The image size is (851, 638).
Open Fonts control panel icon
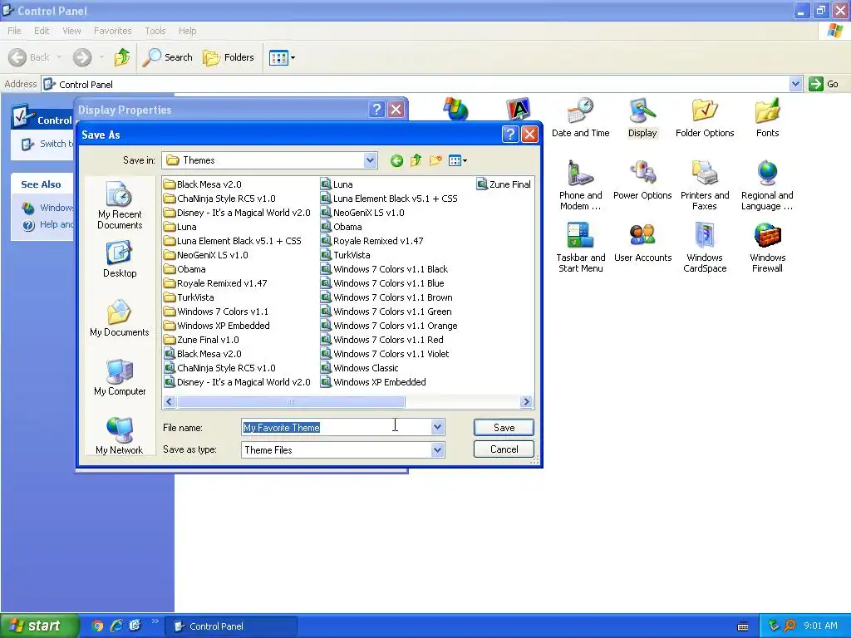click(x=767, y=118)
